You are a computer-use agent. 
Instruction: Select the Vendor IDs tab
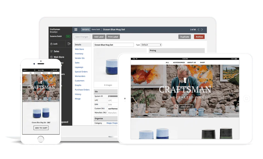pos(80,58)
